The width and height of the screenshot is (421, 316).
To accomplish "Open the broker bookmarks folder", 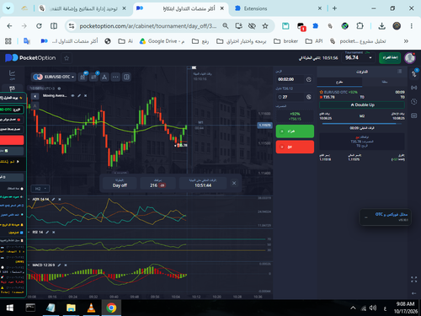I will tap(285, 41).
